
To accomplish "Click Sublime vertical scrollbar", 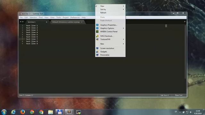I will pos(185,52).
